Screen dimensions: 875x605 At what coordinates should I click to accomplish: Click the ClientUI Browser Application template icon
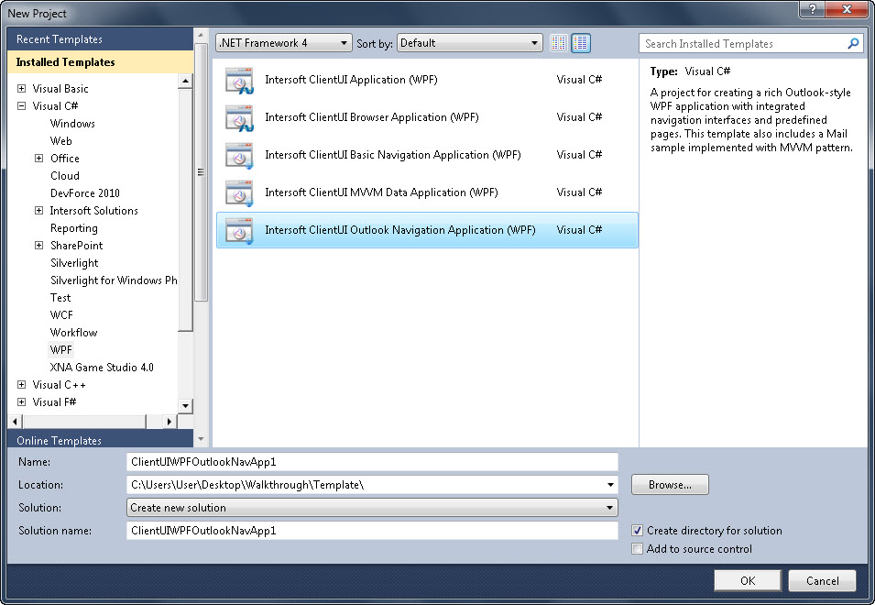[239, 117]
